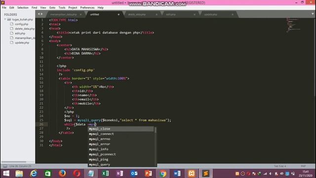Open the Find menu
The image size is (316, 178).
coord(34,7)
